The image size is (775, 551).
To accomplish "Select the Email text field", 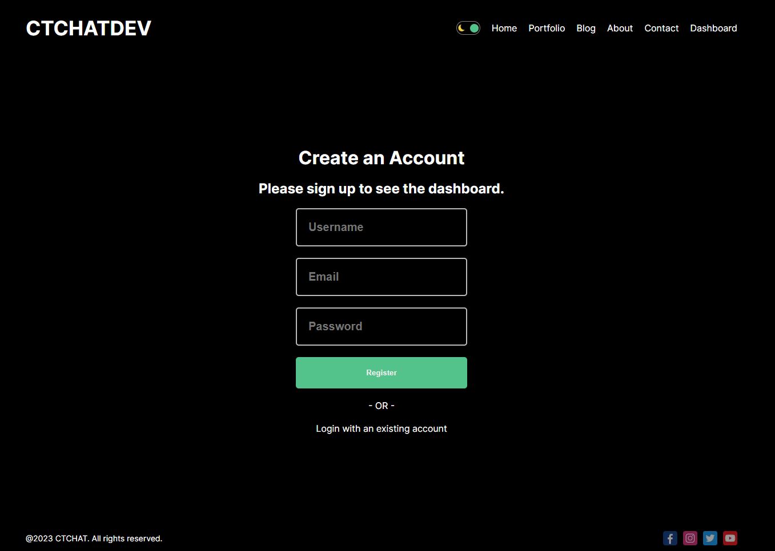I will click(382, 277).
